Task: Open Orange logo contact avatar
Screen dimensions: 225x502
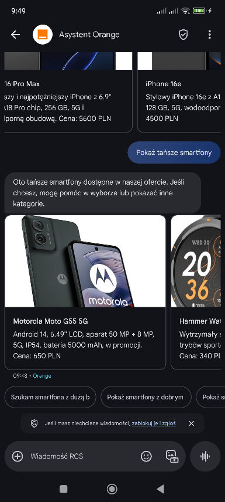Action: pyautogui.click(x=43, y=35)
